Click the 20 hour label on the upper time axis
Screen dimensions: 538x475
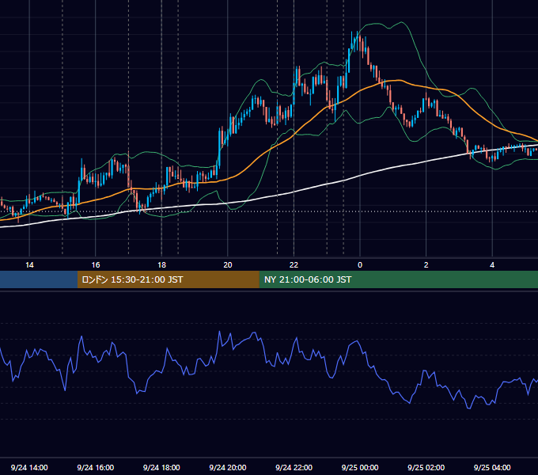coord(228,265)
